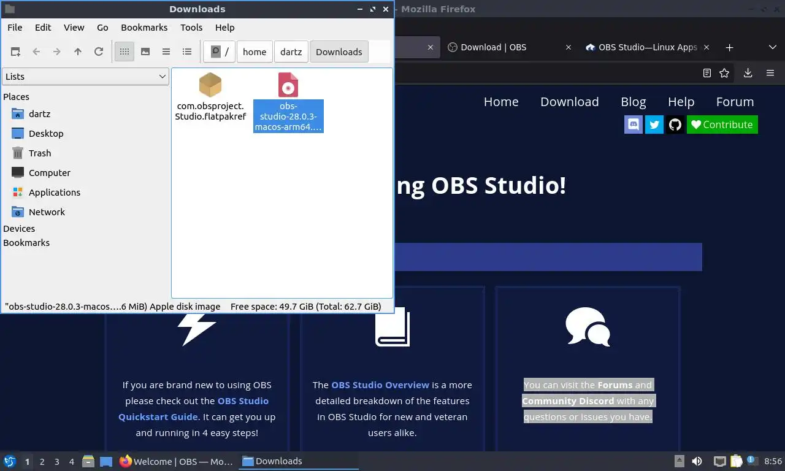785x471 pixels.
Task: Open the OBS Studio Overview link
Action: [x=380, y=385]
